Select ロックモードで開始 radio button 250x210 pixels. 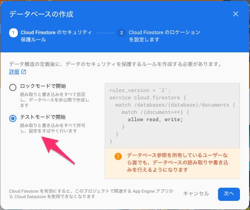tap(13, 87)
